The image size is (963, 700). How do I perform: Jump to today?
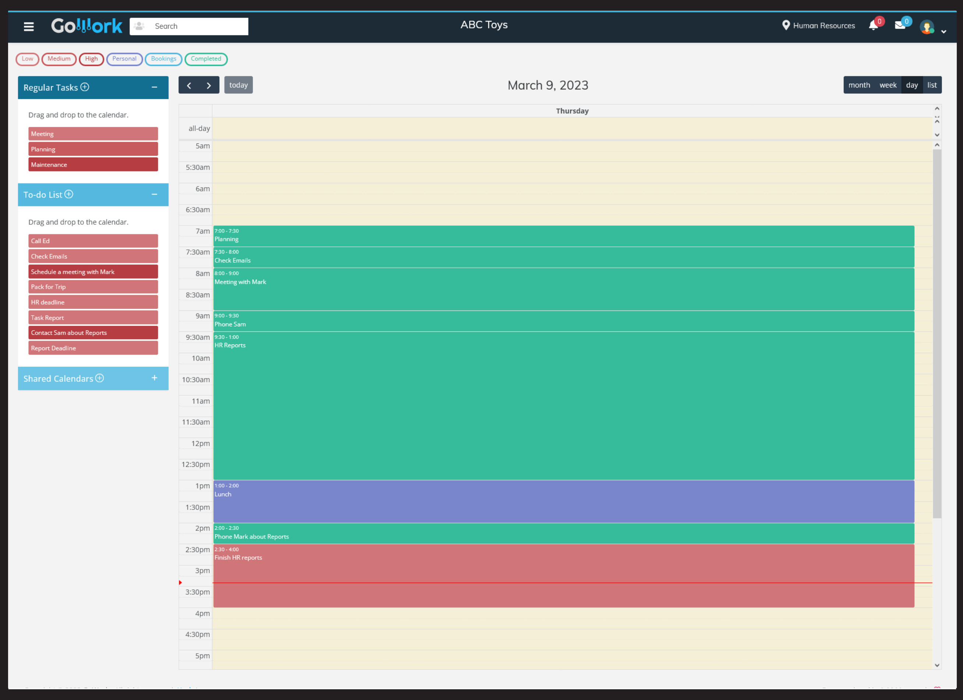point(238,85)
